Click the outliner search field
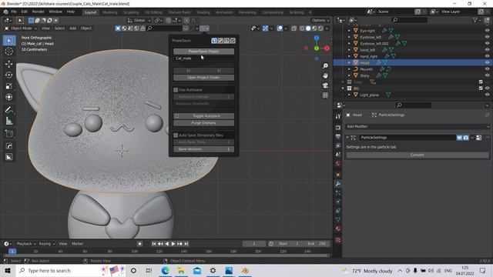493x277 pixels. 409,20
